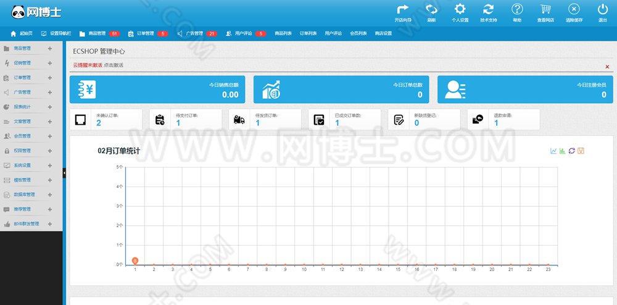
Task: Switch chart to line graph icon
Action: (x=553, y=151)
